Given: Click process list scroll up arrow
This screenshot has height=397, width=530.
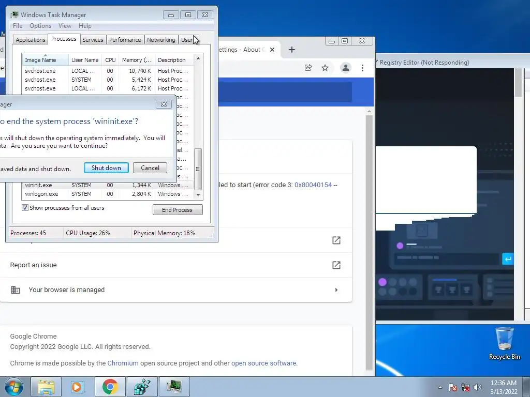Looking at the screenshot, I should coord(198,58).
